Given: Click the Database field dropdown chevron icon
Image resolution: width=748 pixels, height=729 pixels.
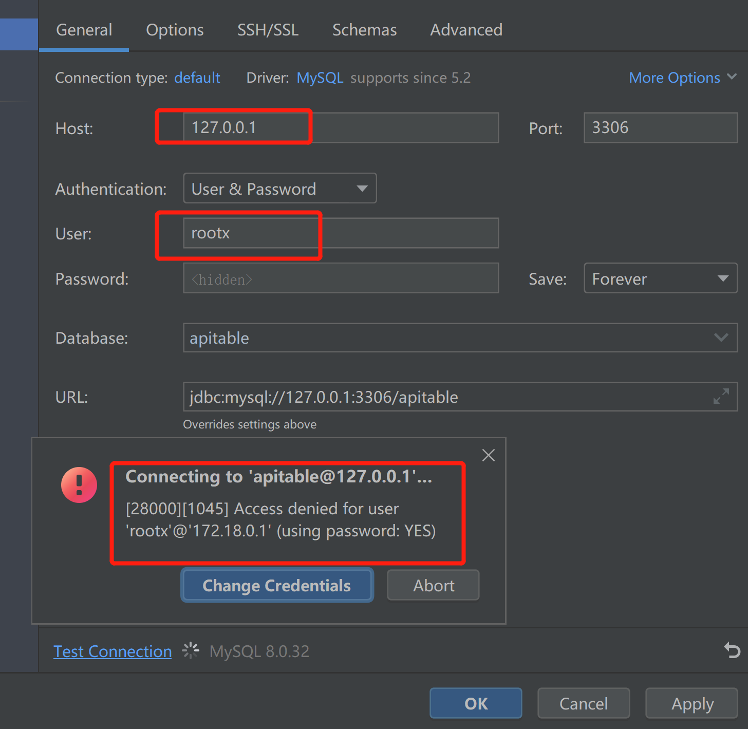Looking at the screenshot, I should tap(721, 338).
